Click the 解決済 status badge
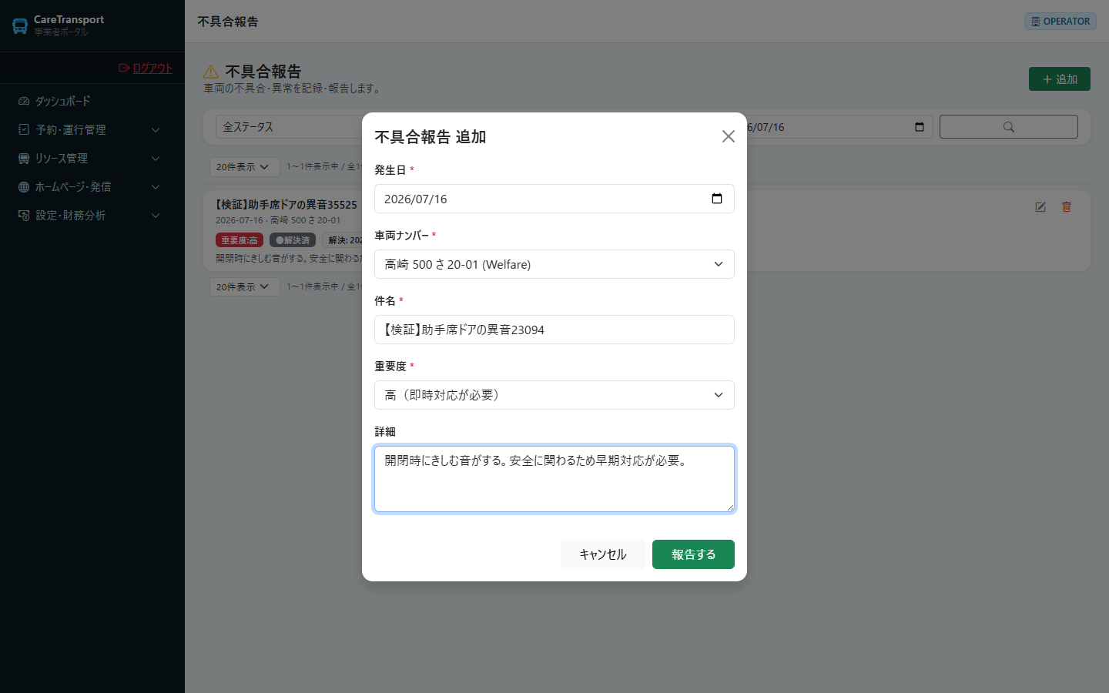1109x693 pixels. tap(293, 240)
